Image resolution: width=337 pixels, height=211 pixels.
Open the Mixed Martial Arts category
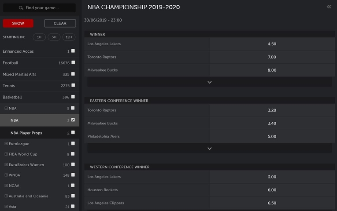pos(19,74)
